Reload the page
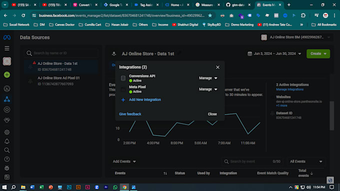This screenshot has width=340, height=191. pos(23,15)
